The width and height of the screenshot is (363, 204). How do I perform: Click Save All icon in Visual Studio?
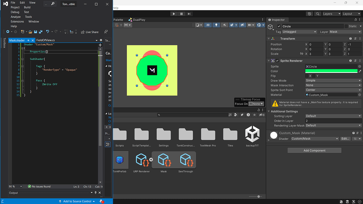[41, 32]
